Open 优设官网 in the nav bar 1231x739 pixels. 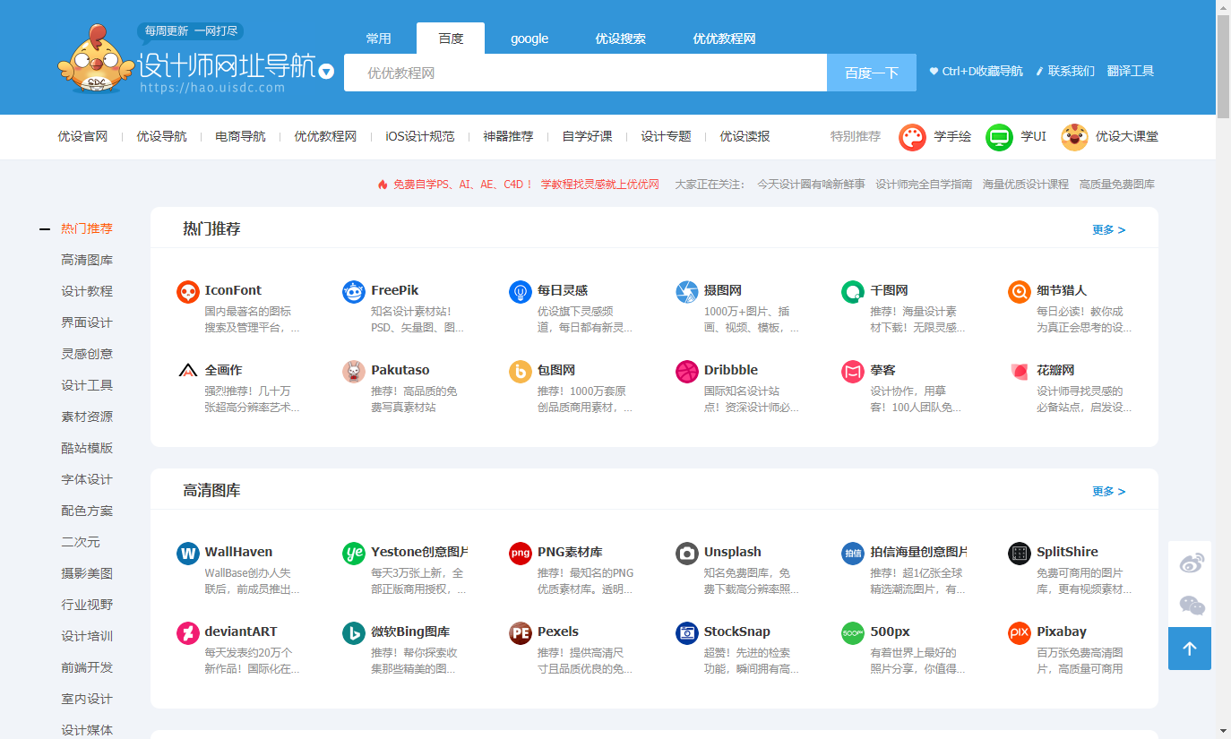[83, 136]
